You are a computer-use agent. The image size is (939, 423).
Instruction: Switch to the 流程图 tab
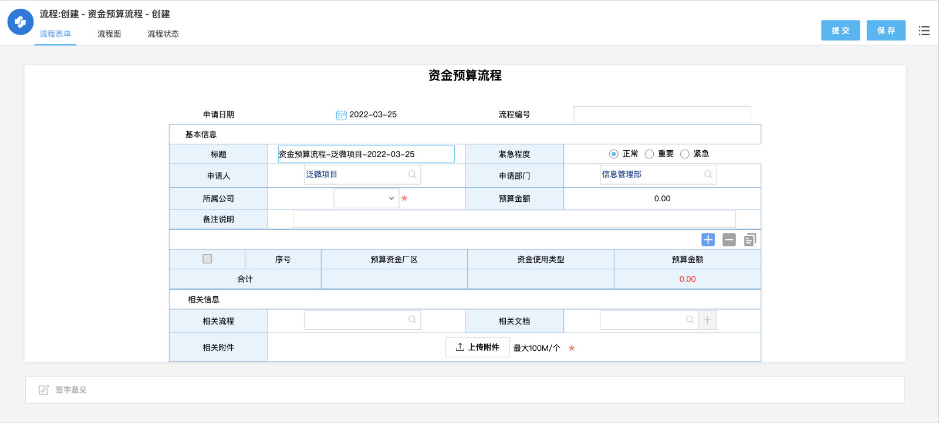(x=109, y=34)
